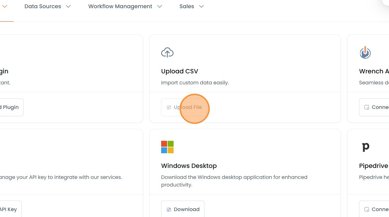Click the Windows logo icon
Screen dimensions: 389x217
point(167,147)
